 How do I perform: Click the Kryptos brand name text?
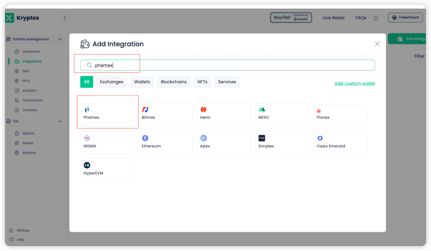point(28,18)
